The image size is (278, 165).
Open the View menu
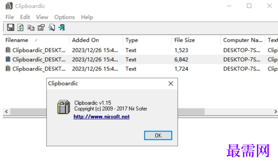(x=42, y=17)
